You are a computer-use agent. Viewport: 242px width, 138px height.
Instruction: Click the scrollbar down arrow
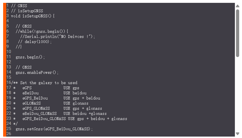click(237, 133)
